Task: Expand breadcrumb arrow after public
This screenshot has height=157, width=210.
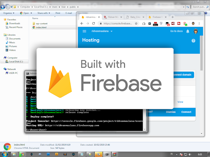Action: click(x=78, y=7)
